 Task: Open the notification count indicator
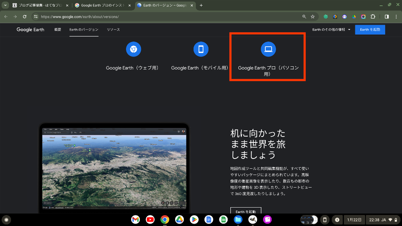pos(337,220)
